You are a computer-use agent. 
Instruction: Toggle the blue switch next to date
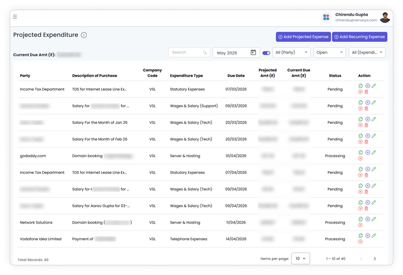tap(266, 53)
